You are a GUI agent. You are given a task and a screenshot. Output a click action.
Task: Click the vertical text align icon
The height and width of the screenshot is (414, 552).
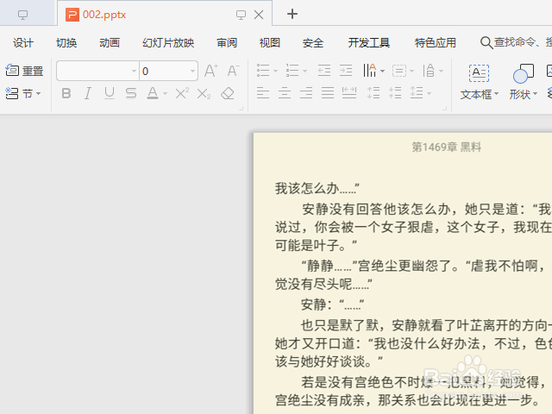click(429, 71)
